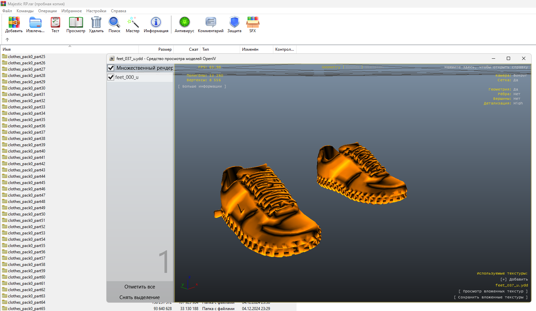The width and height of the screenshot is (536, 311).
Task: Open the Команды menu
Action: (x=25, y=11)
